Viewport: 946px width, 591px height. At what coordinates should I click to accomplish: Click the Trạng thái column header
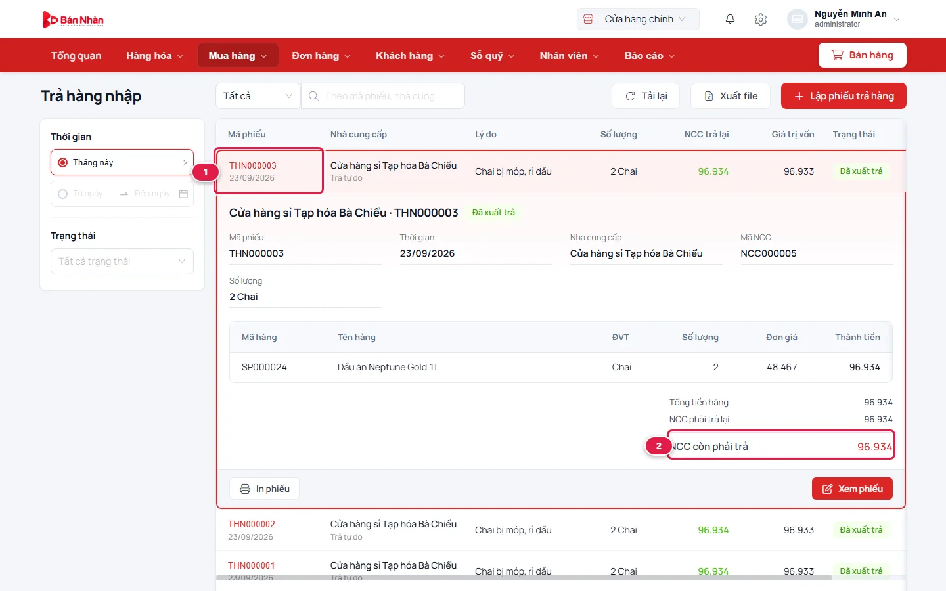point(854,134)
